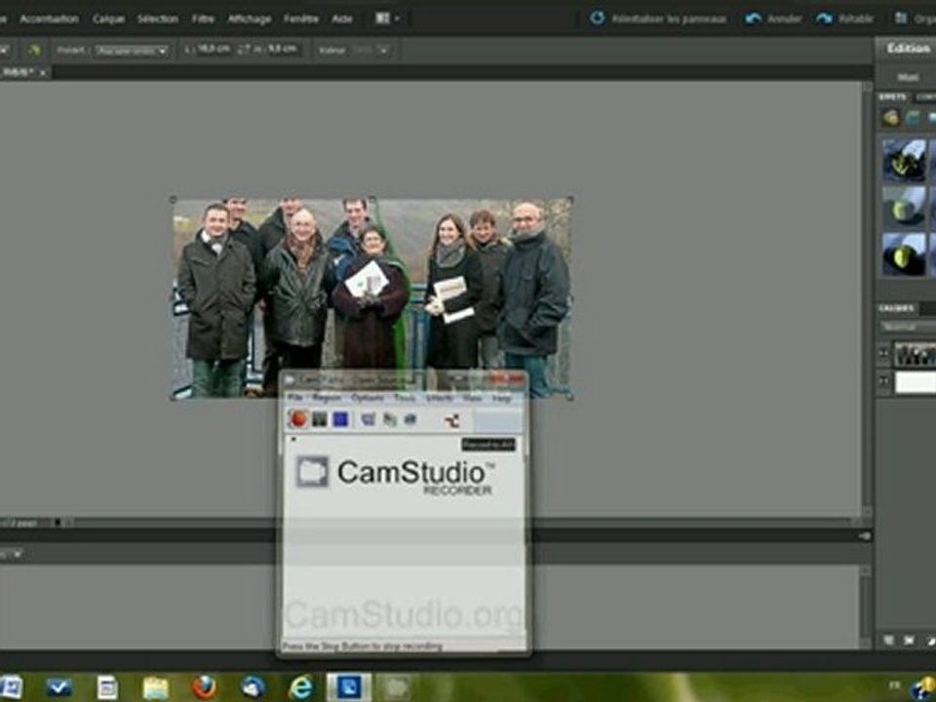This screenshot has height=702, width=936.
Task: Select the first effect thumbnail
Action: click(904, 160)
